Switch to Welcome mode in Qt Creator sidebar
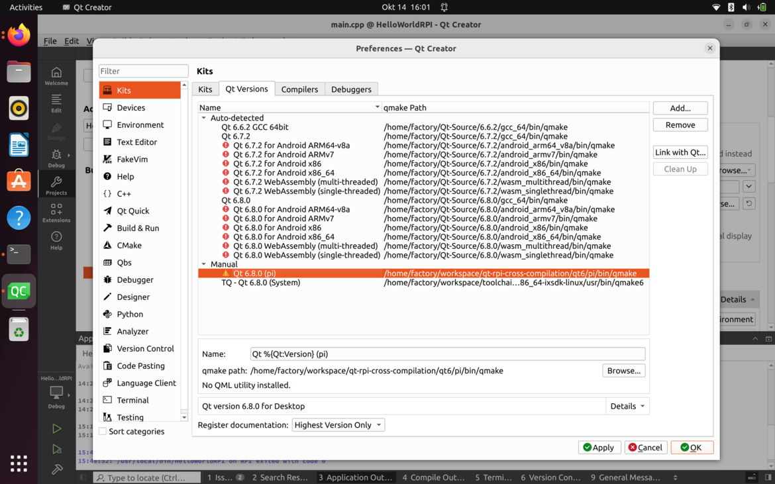This screenshot has width=775, height=484. pos(56,76)
